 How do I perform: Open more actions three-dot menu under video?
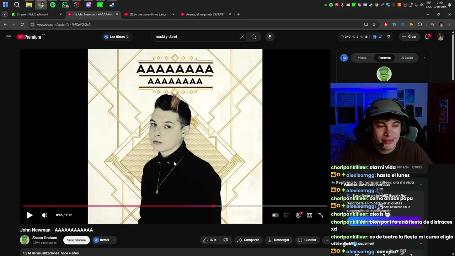[x=326, y=240]
